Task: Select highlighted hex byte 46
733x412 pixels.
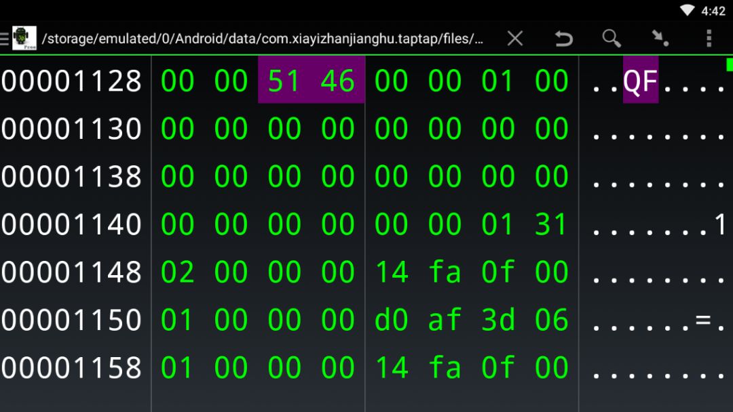Action: [x=337, y=80]
